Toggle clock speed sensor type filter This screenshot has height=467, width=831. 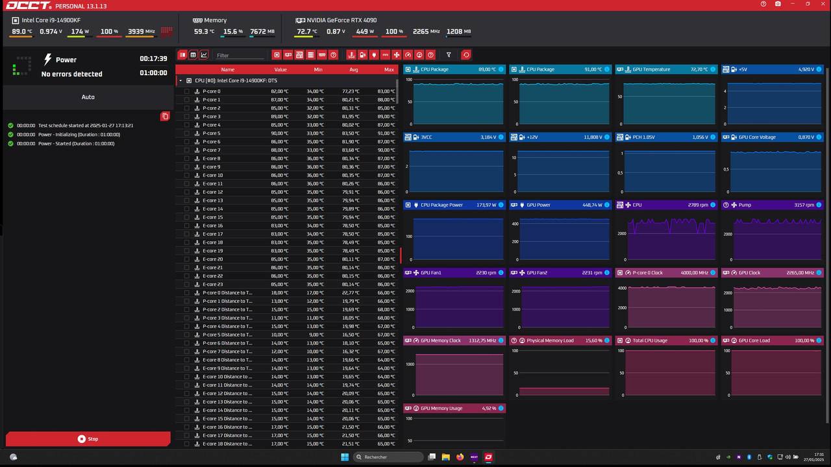(408, 55)
